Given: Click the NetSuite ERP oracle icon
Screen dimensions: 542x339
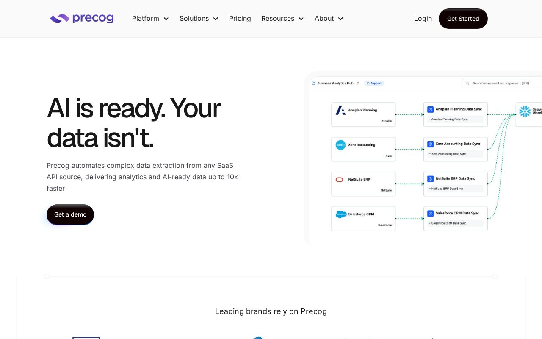Looking at the screenshot, I should tap(340, 180).
